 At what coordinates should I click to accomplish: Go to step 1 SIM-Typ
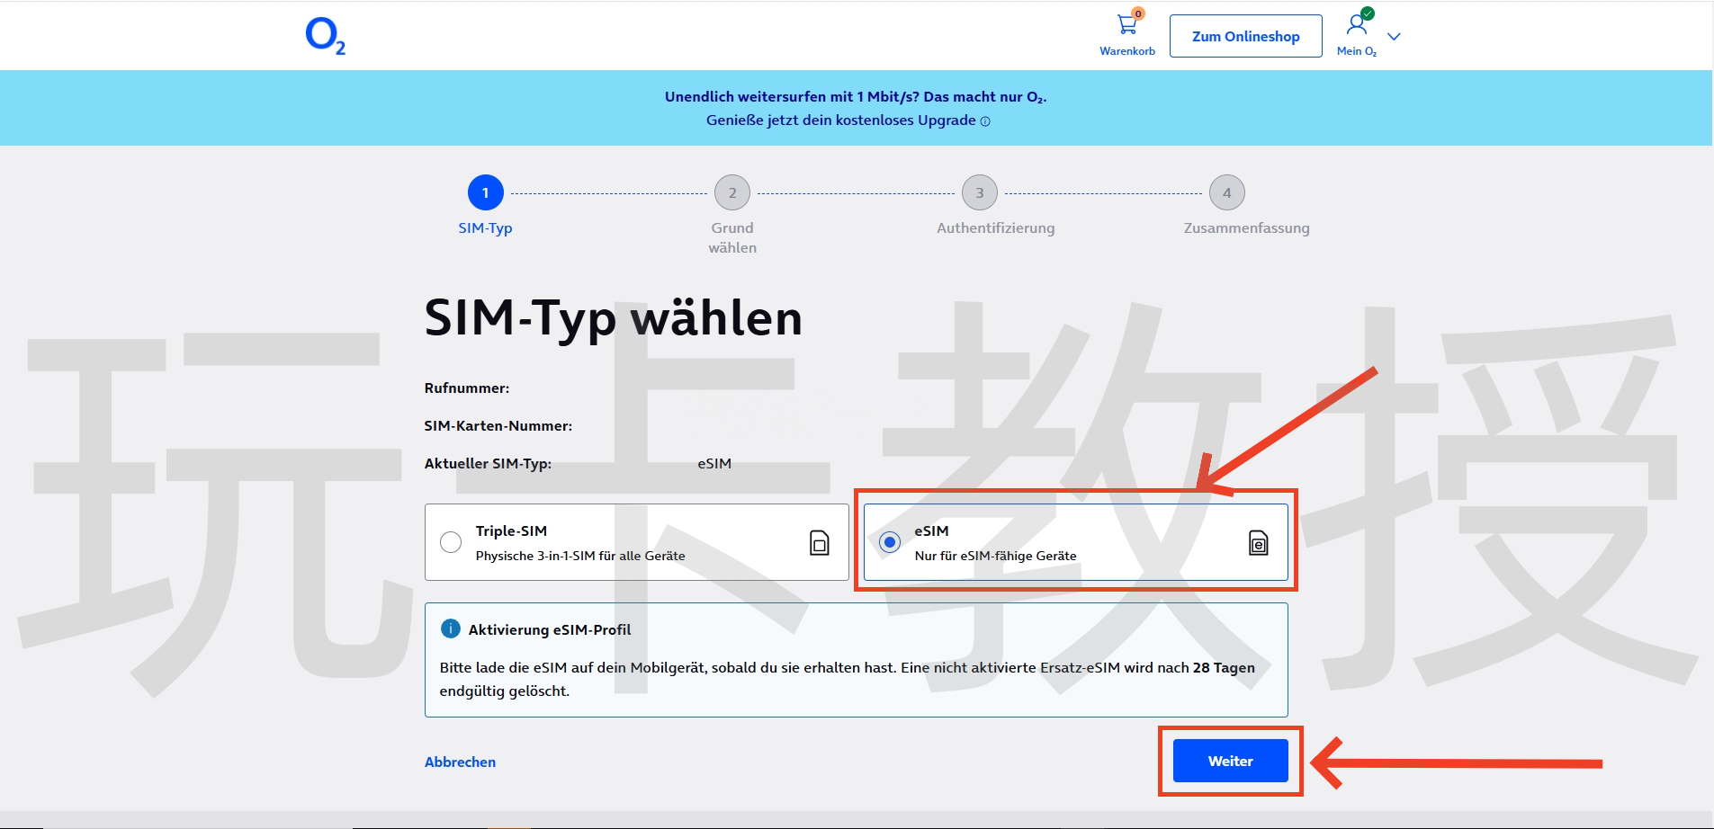(486, 192)
